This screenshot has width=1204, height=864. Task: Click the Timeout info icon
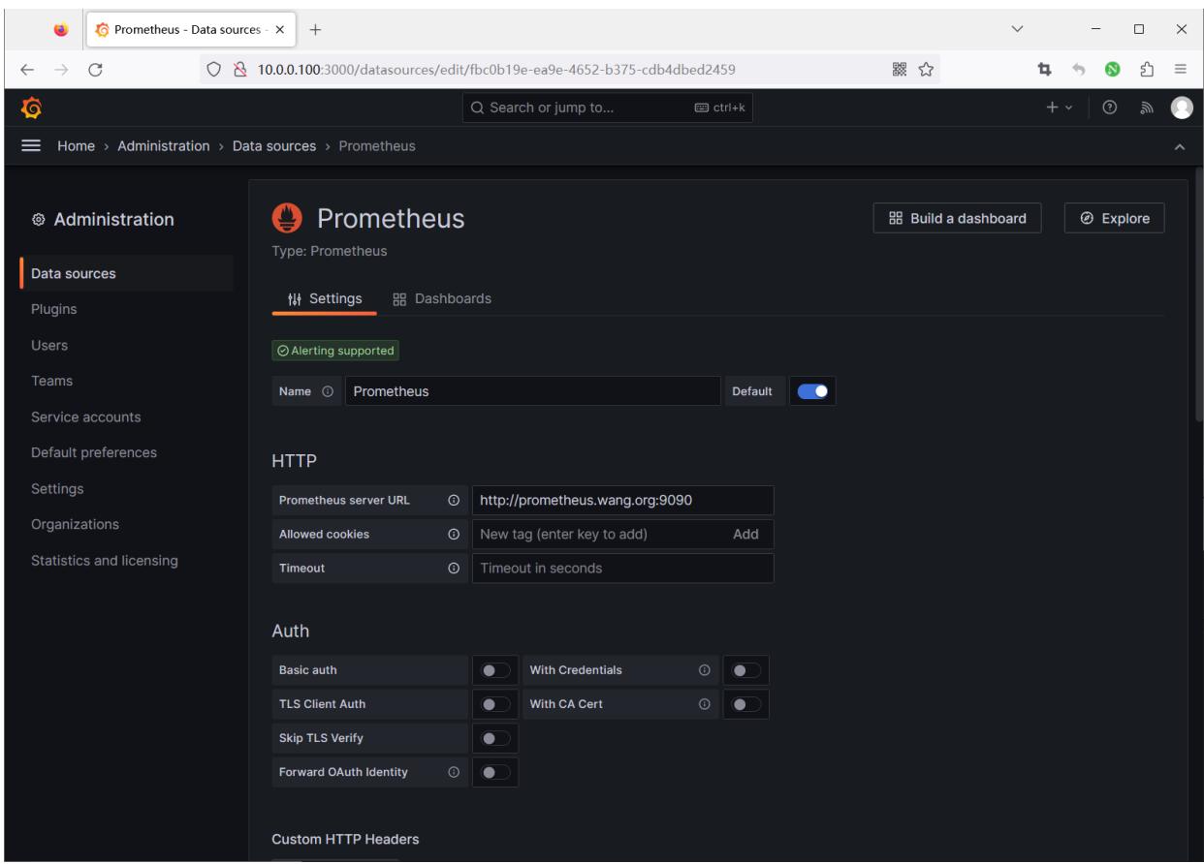click(x=453, y=569)
